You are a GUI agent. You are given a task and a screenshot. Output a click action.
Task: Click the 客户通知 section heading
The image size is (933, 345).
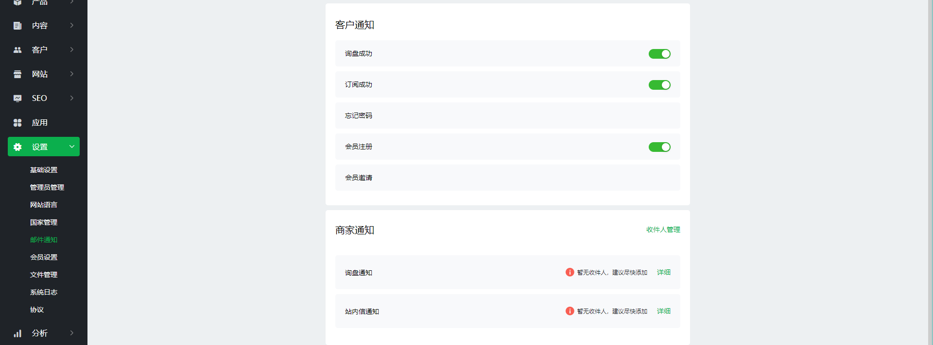[355, 25]
